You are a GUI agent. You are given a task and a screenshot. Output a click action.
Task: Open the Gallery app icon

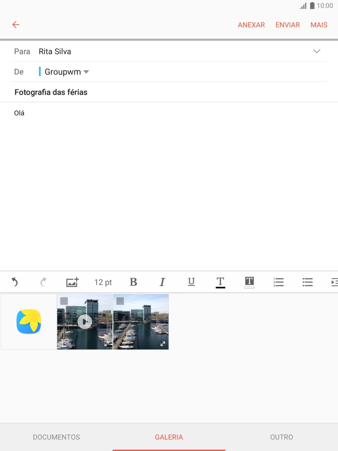coord(29,321)
